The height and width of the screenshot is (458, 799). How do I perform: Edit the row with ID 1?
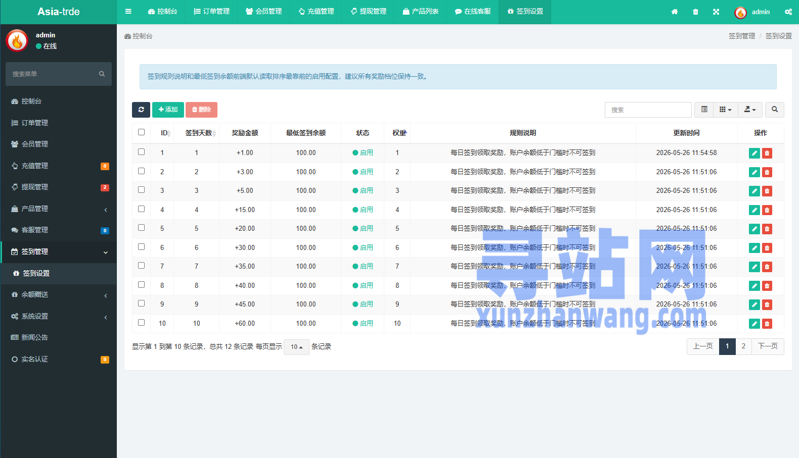pos(754,153)
